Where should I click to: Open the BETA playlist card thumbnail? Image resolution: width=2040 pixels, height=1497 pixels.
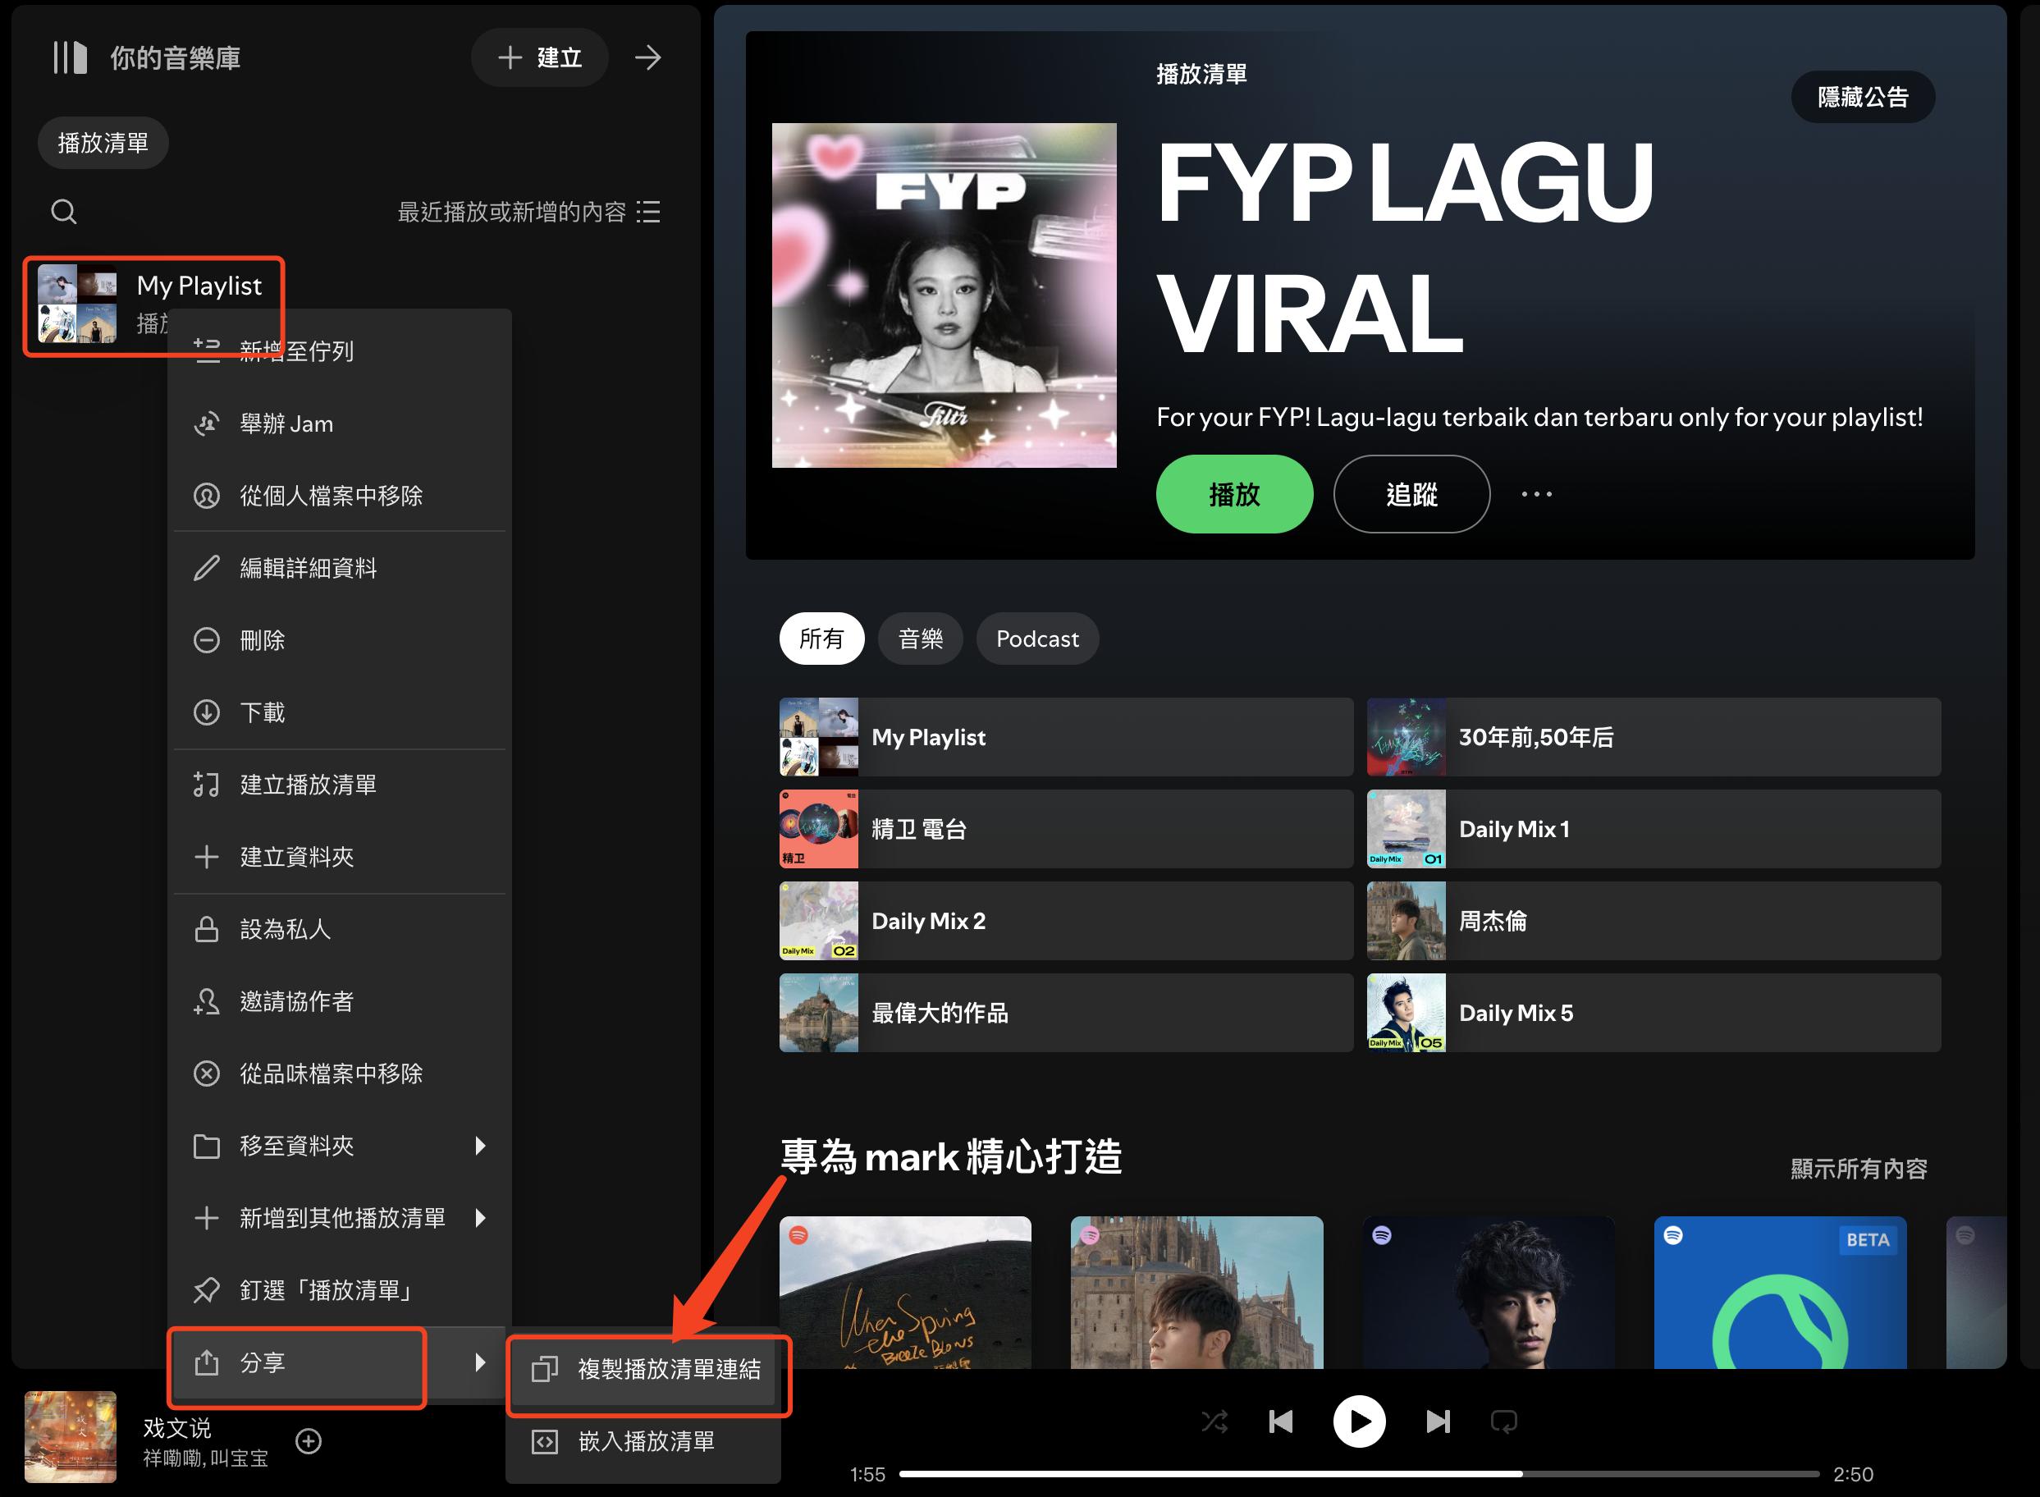1780,1293
